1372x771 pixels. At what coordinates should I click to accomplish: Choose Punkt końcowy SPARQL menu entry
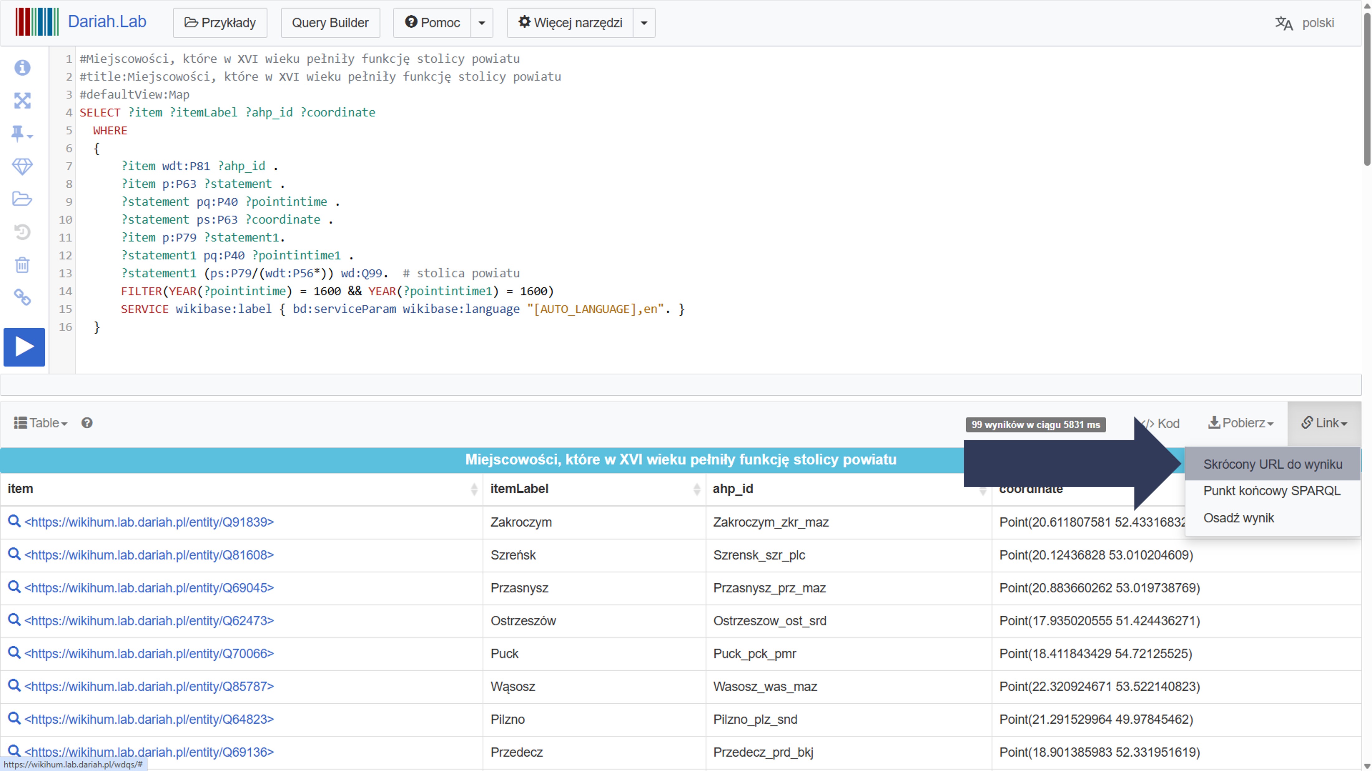(x=1271, y=491)
